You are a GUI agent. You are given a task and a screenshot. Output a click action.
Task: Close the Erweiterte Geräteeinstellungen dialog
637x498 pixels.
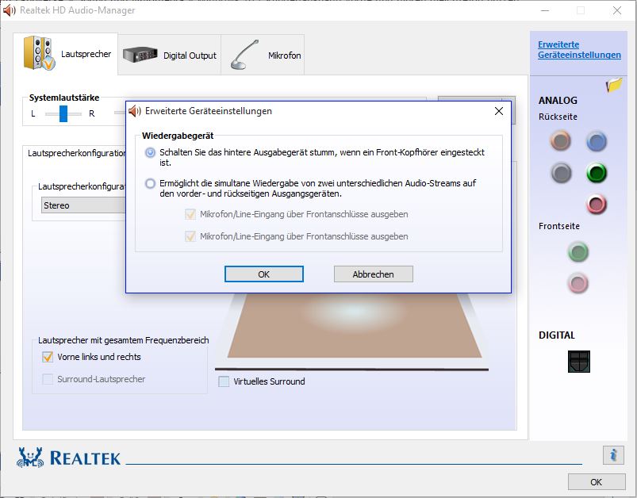coord(499,111)
